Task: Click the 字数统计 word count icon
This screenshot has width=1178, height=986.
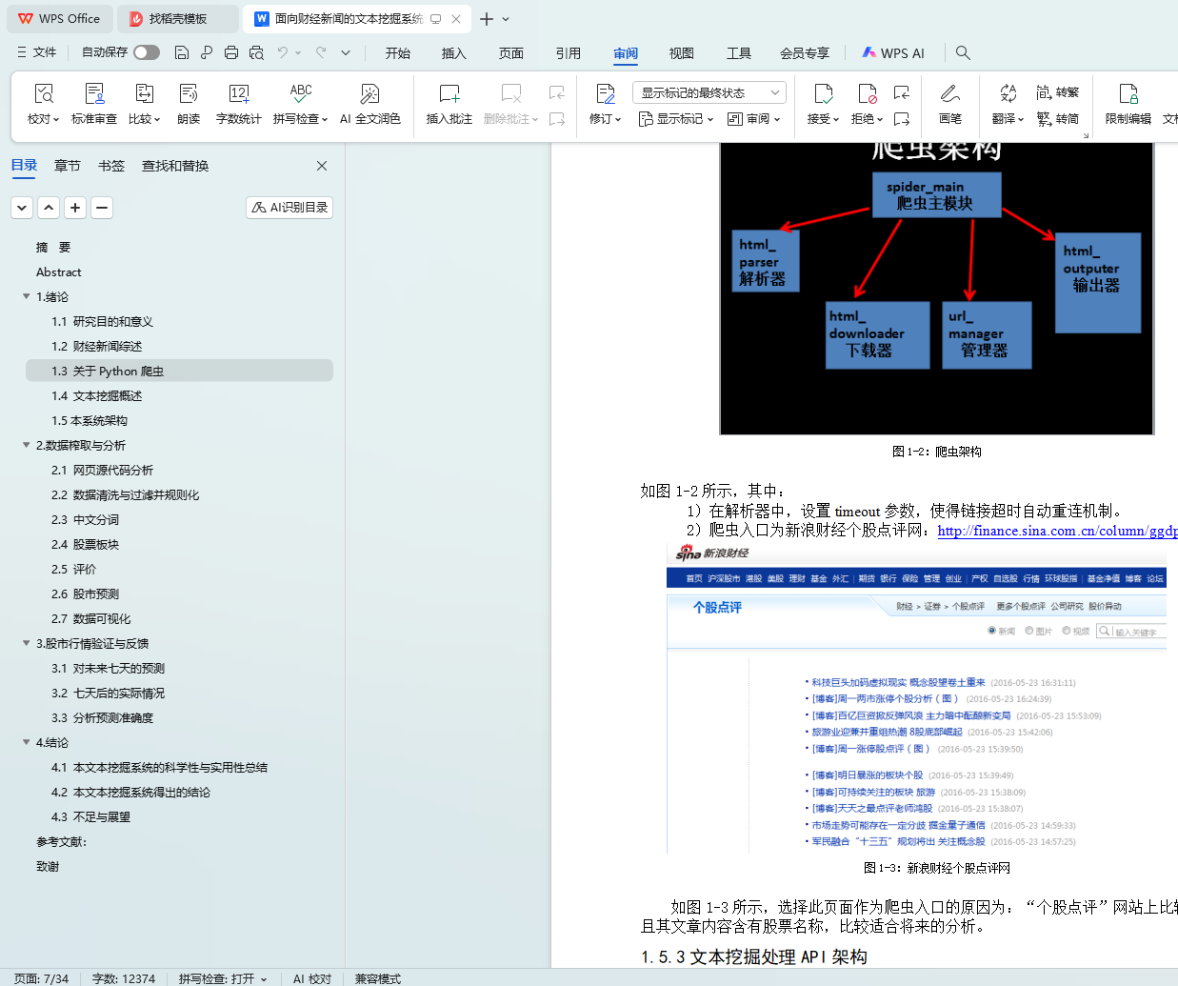Action: click(x=238, y=94)
